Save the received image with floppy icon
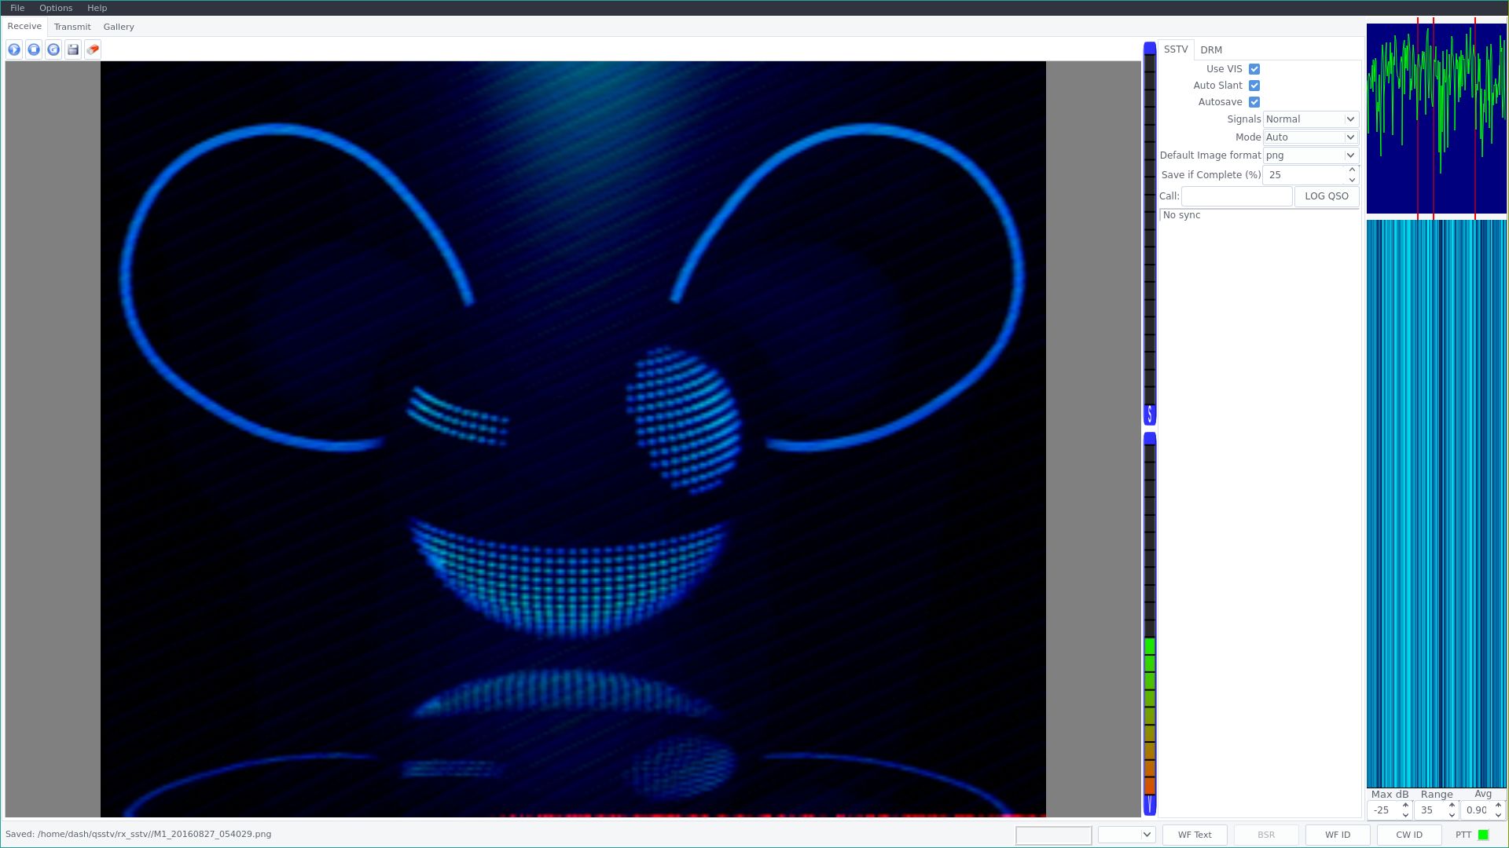The width and height of the screenshot is (1509, 848). [73, 49]
